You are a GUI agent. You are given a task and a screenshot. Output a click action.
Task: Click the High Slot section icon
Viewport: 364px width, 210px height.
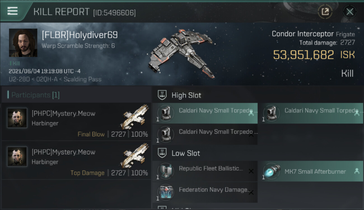click(162, 95)
